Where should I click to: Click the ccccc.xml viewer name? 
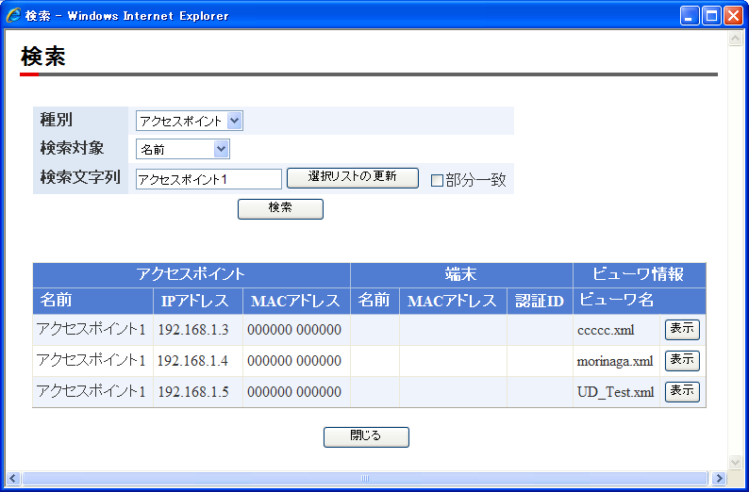[606, 330]
